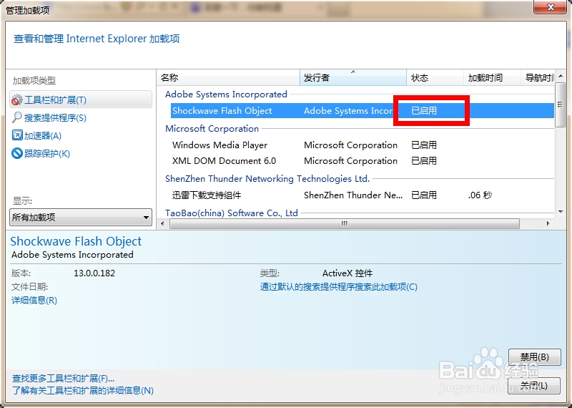The image size is (572, 408).
Task: Click the list's horizontal scrollbar thumb
Action: pos(345,223)
